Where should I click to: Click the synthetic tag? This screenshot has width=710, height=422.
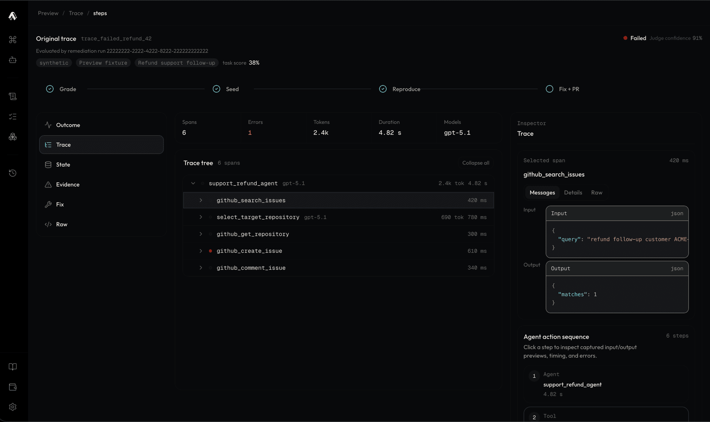coord(54,63)
